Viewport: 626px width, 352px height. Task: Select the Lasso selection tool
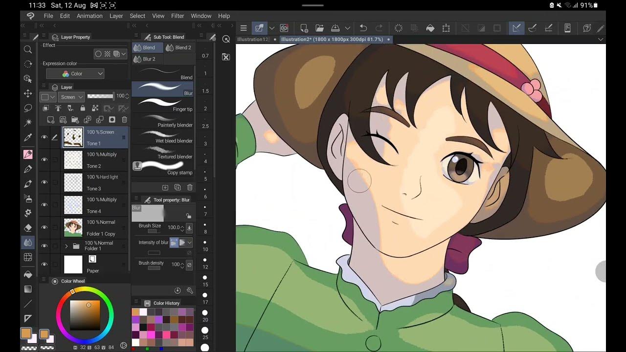point(28,108)
